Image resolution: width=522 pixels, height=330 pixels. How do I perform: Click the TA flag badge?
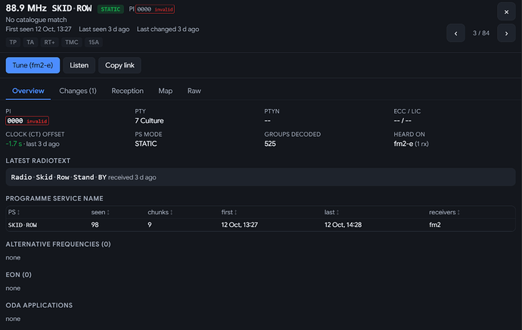coord(30,42)
